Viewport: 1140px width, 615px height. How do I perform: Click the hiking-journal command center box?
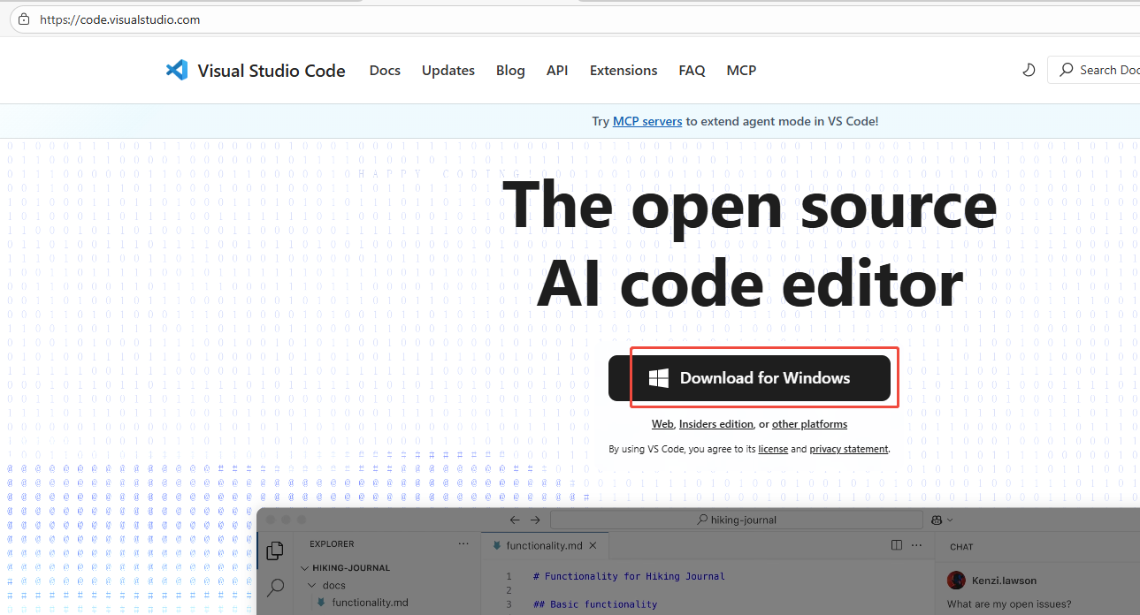click(x=736, y=520)
